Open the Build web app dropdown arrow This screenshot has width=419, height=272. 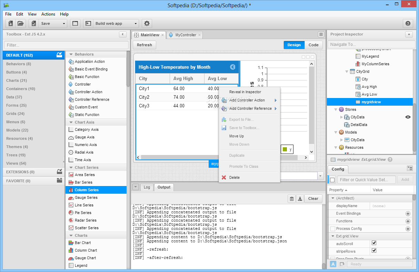pyautogui.click(x=136, y=24)
